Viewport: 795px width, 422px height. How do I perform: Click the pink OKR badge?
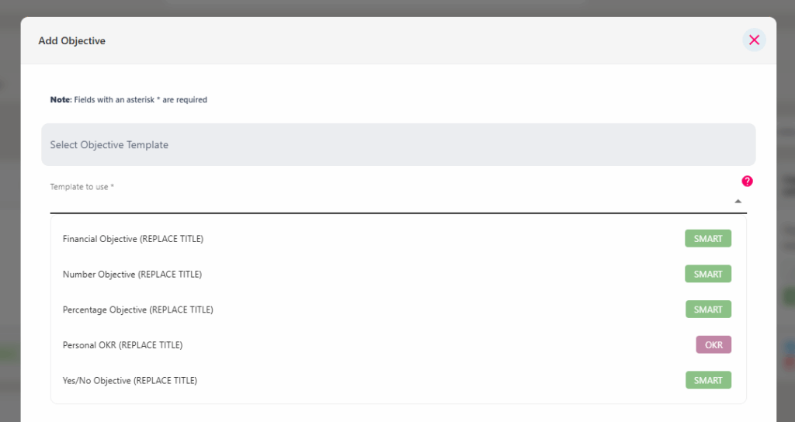(x=713, y=345)
